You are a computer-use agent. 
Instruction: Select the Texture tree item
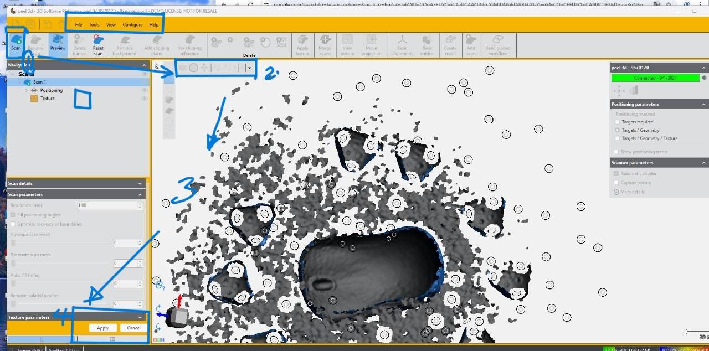click(48, 99)
